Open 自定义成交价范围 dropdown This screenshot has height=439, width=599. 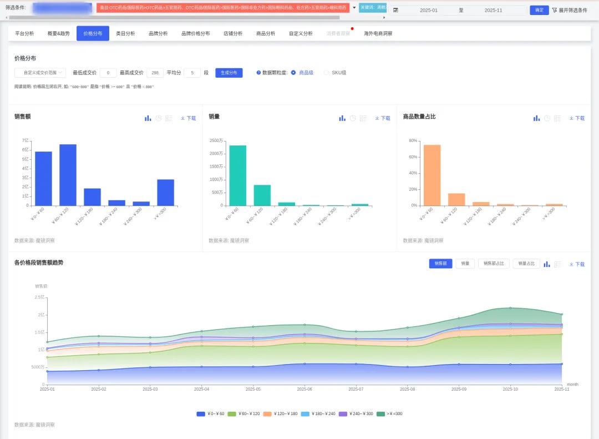40,73
